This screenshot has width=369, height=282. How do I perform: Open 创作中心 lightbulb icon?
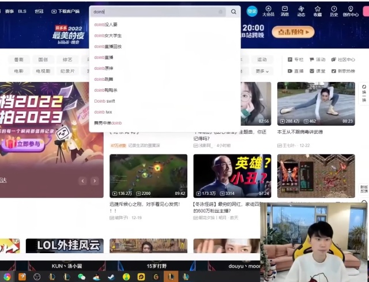(x=351, y=11)
